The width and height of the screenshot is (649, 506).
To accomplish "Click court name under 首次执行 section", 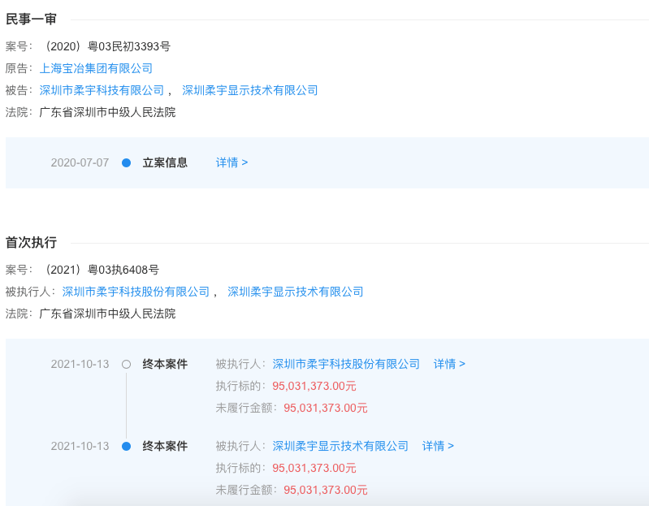I will (x=107, y=314).
